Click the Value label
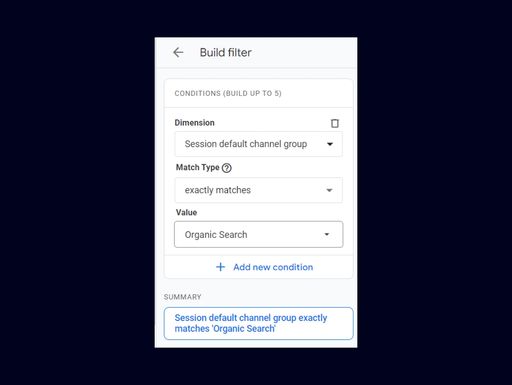The image size is (512, 385). 186,213
